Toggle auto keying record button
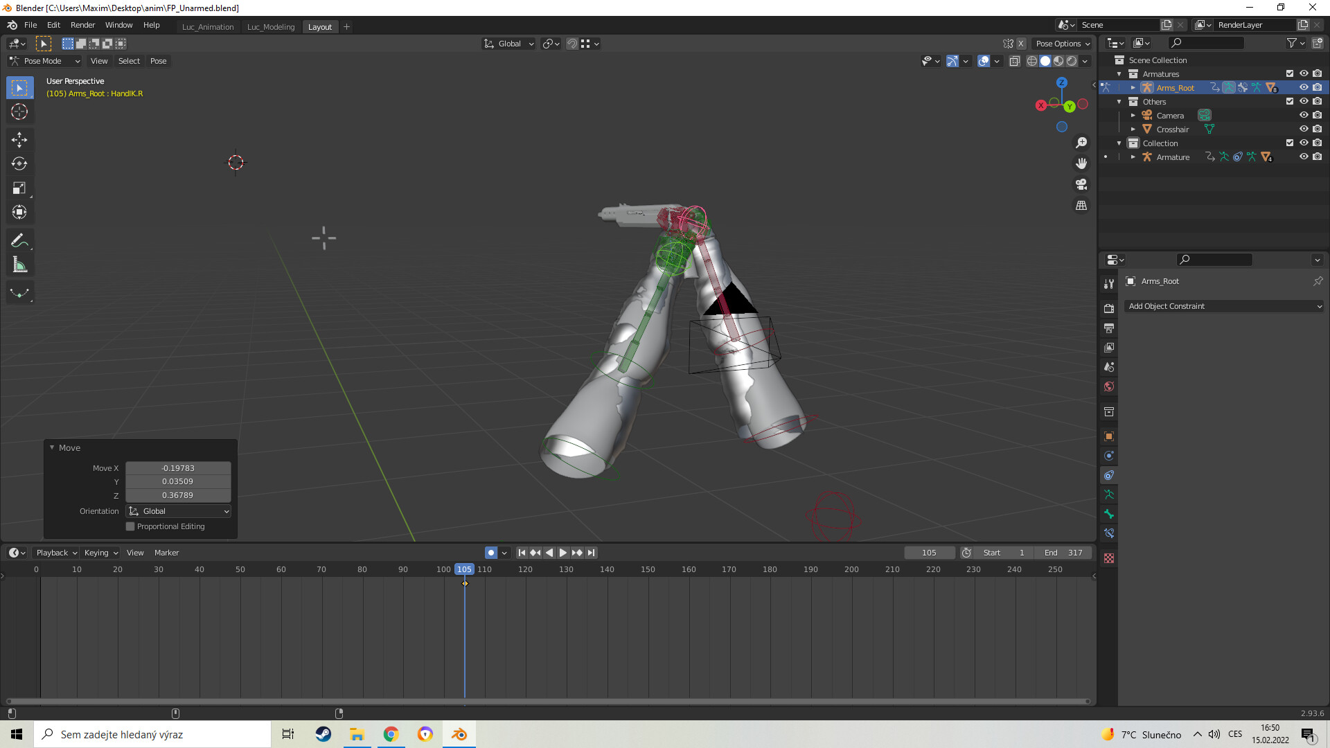This screenshot has height=748, width=1330. coord(491,553)
